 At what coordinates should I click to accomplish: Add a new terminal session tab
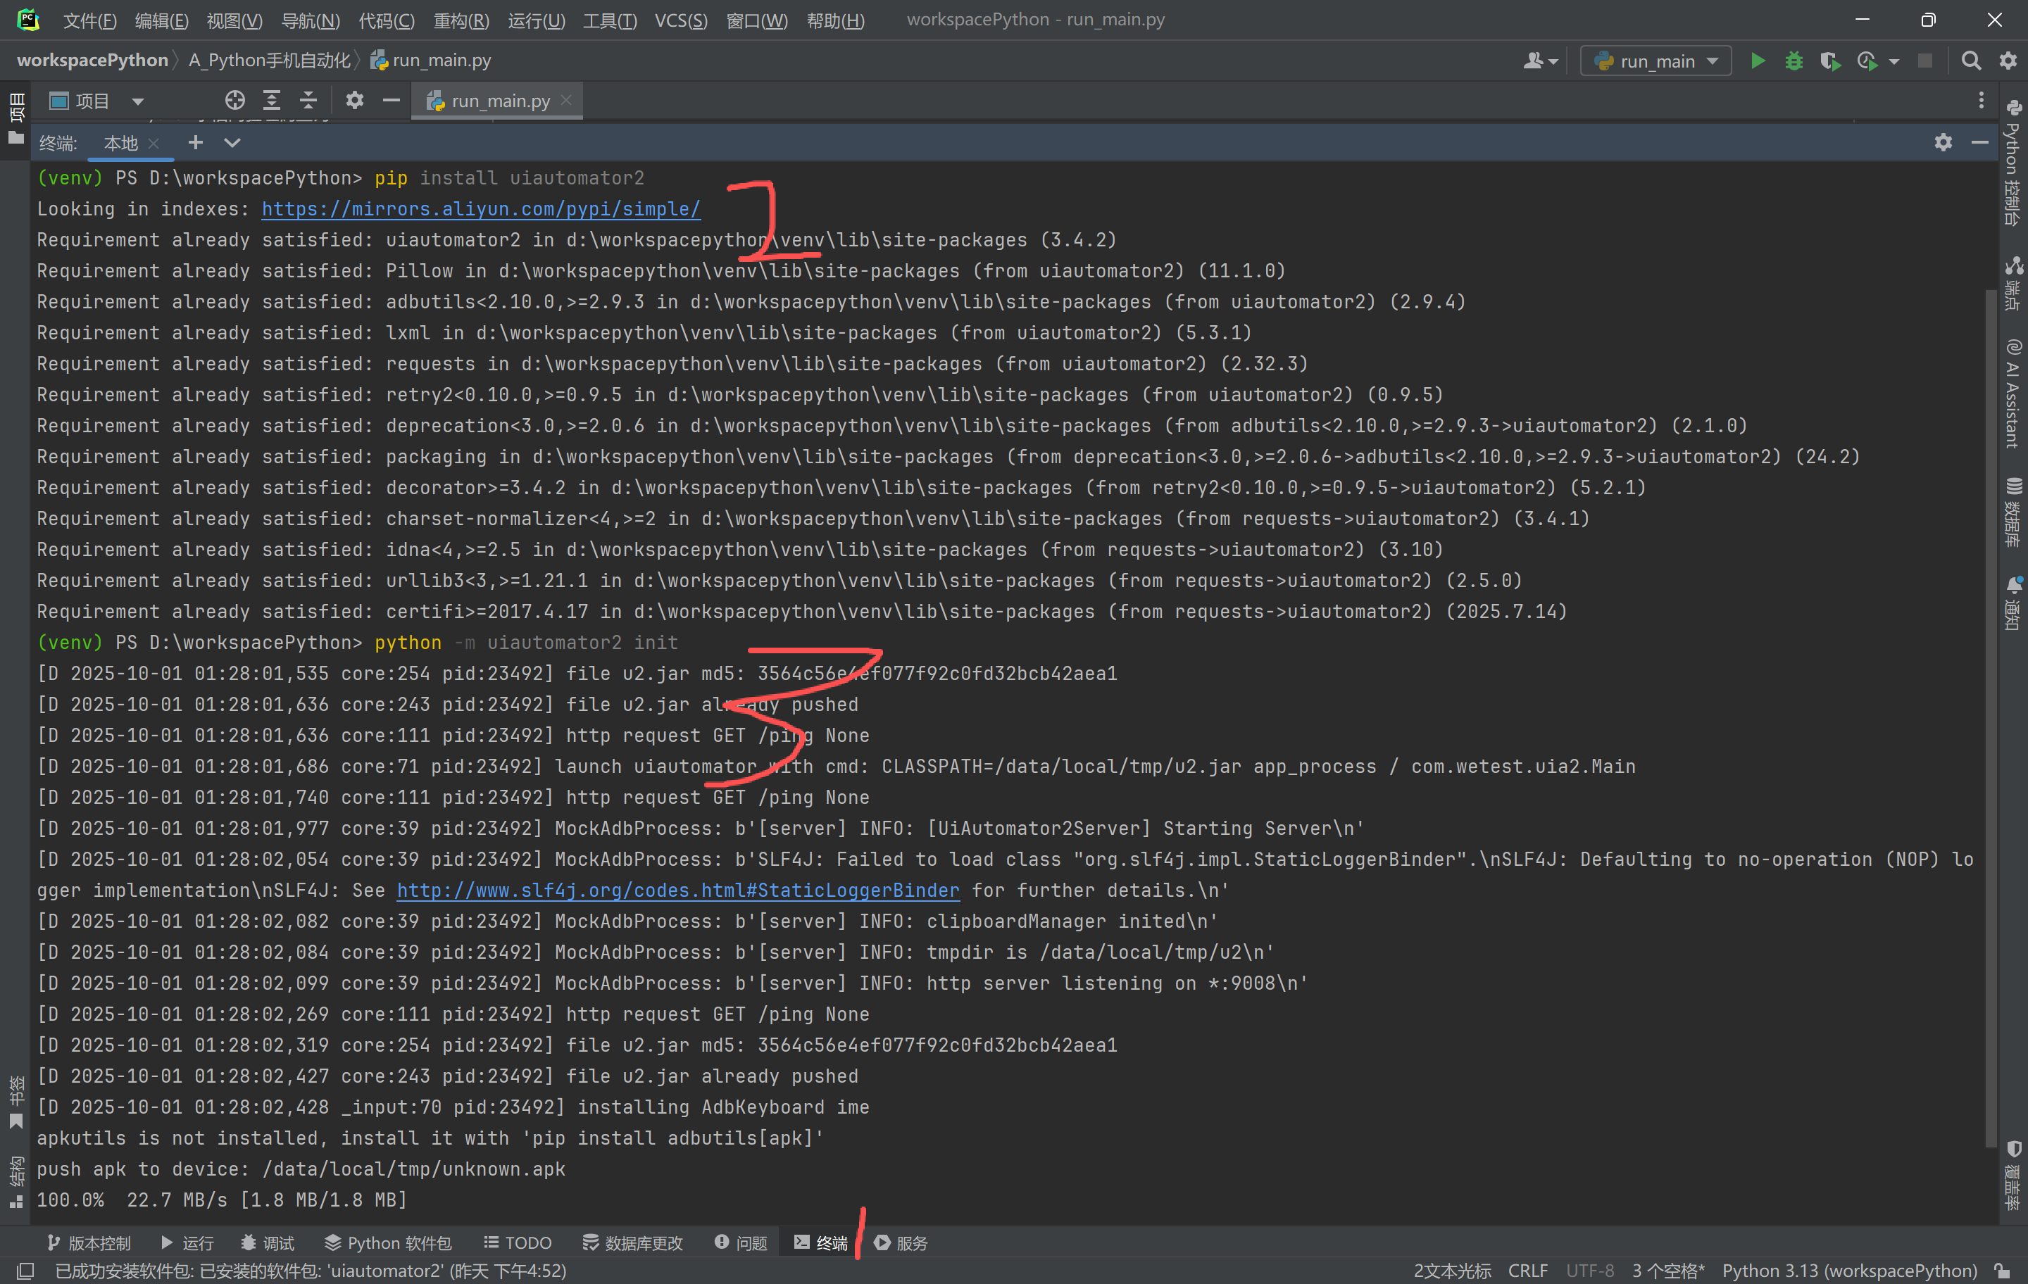195,142
